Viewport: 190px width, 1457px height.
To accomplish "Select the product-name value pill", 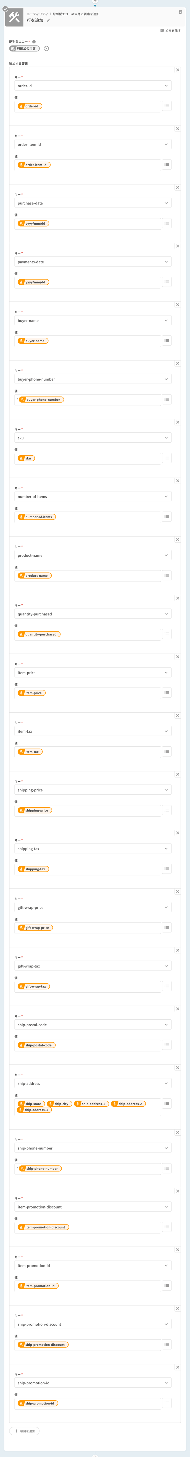I will click(35, 576).
